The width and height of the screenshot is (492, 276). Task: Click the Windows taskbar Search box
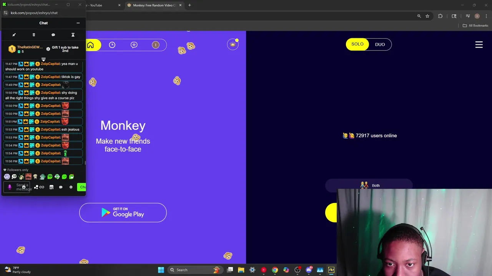coord(195,270)
